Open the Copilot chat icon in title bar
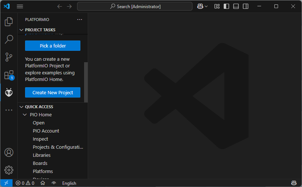This screenshot has height=187, width=302. pos(200,6)
